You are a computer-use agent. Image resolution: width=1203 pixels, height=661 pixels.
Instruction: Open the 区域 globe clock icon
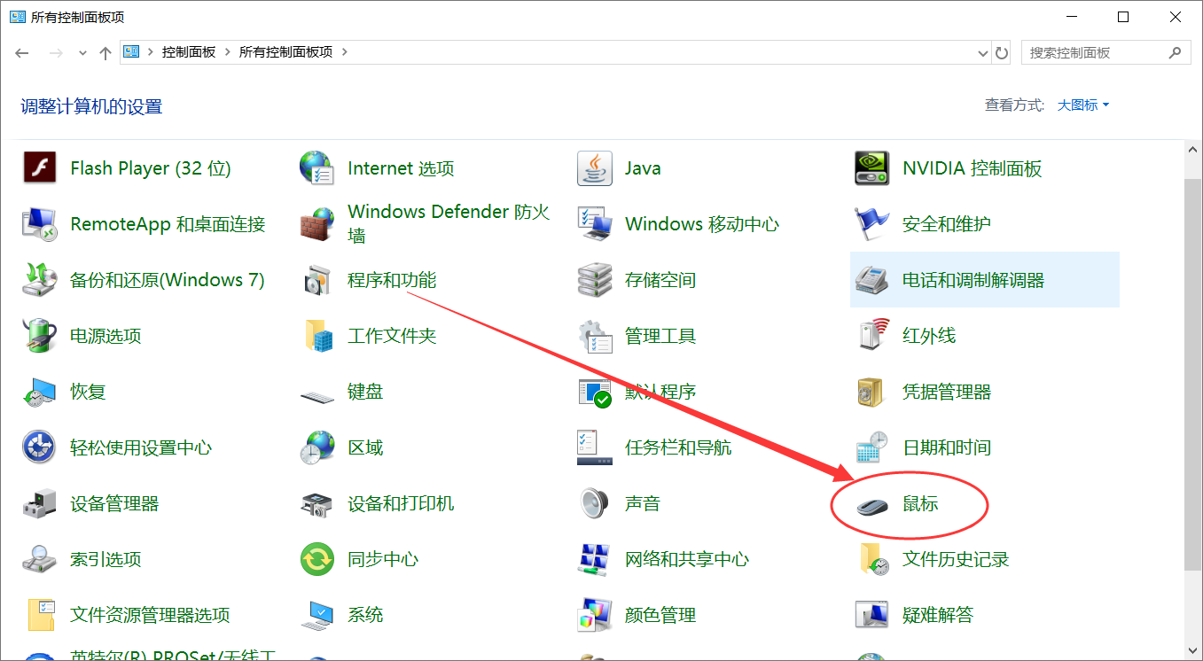click(316, 447)
